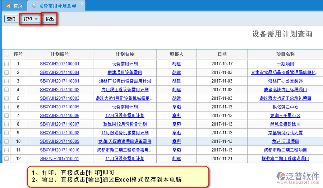Click 章燕 reporter link in row 8

[176, 124]
